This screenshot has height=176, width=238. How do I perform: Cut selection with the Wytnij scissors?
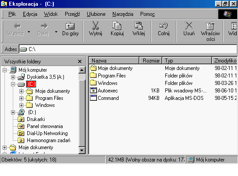coord(96,29)
